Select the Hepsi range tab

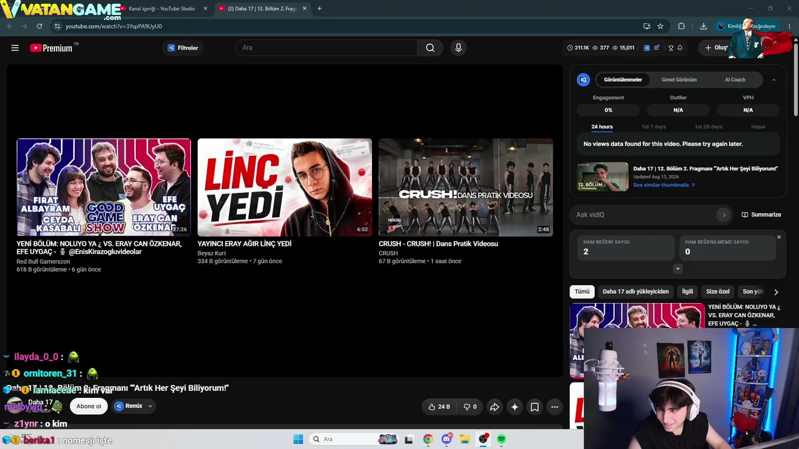point(758,127)
